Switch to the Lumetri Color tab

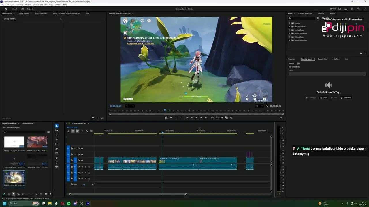[323, 59]
